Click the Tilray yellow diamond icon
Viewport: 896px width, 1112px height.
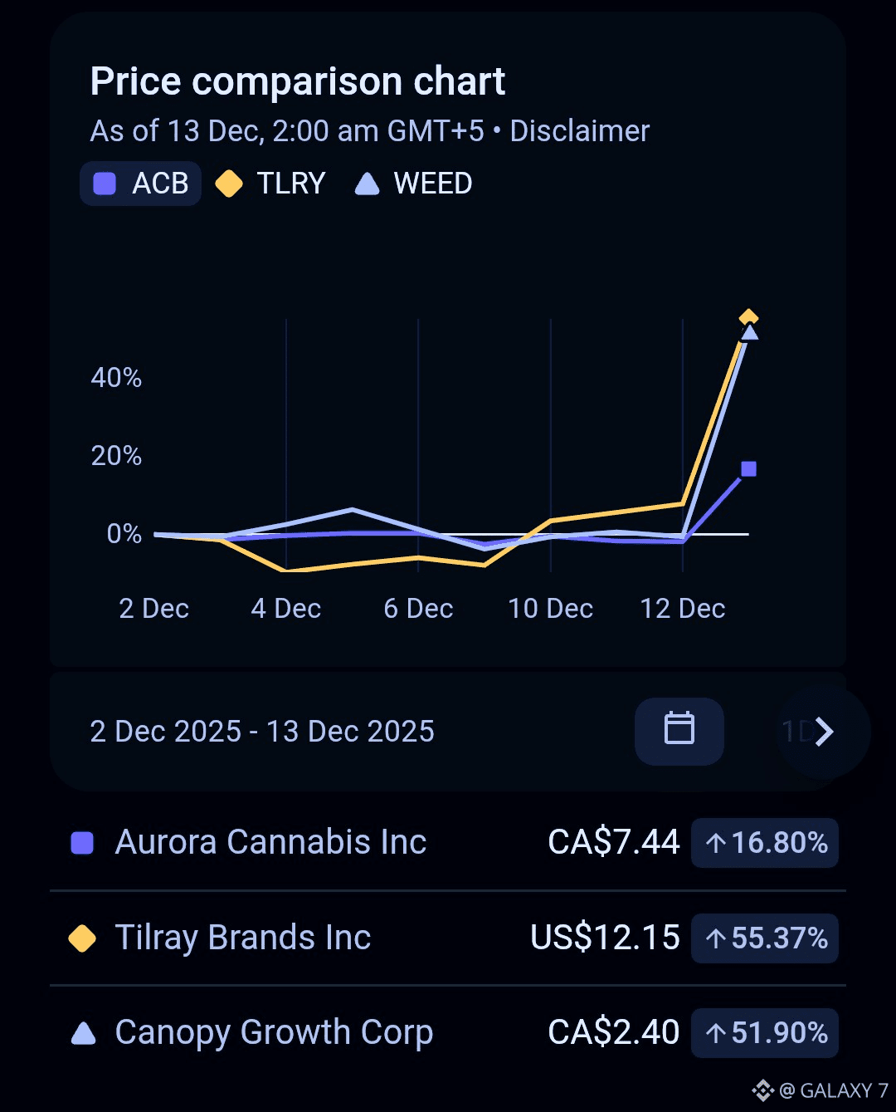coord(82,938)
